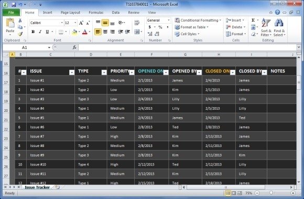Click the Wrap Text icon

(137, 23)
